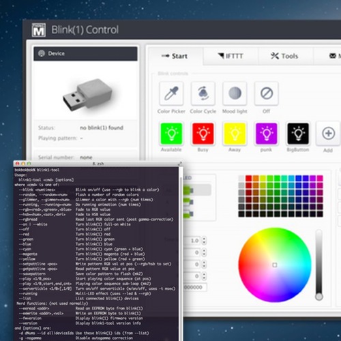Screen dimensions: 341x341
Task: Click the 'no blink(1) found' status text
Action: point(102,128)
